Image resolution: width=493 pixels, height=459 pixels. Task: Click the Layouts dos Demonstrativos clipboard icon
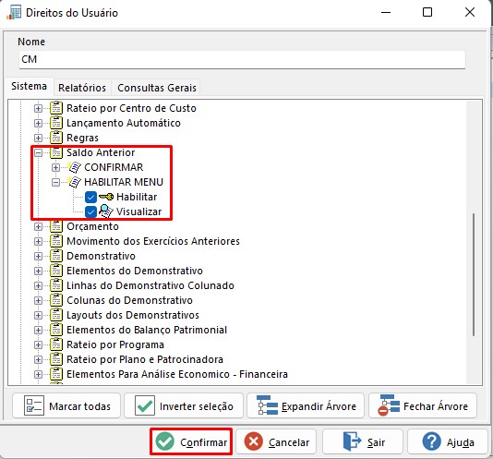click(x=56, y=315)
